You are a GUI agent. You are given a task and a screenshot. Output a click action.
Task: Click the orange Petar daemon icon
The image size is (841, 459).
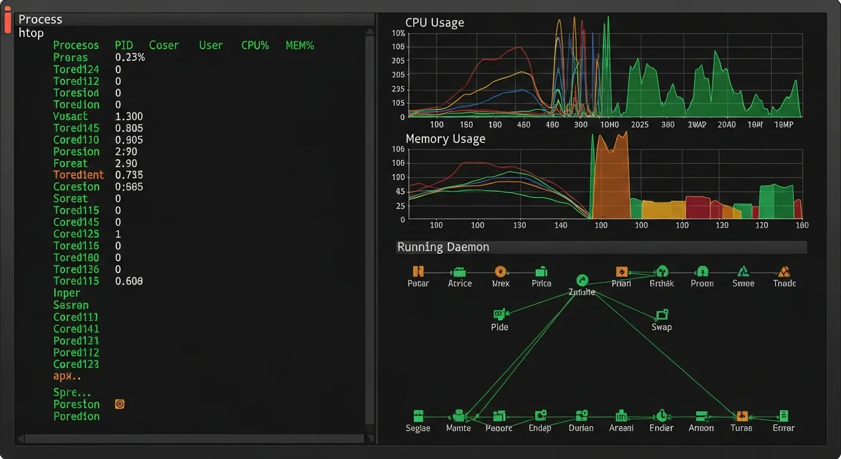click(417, 272)
